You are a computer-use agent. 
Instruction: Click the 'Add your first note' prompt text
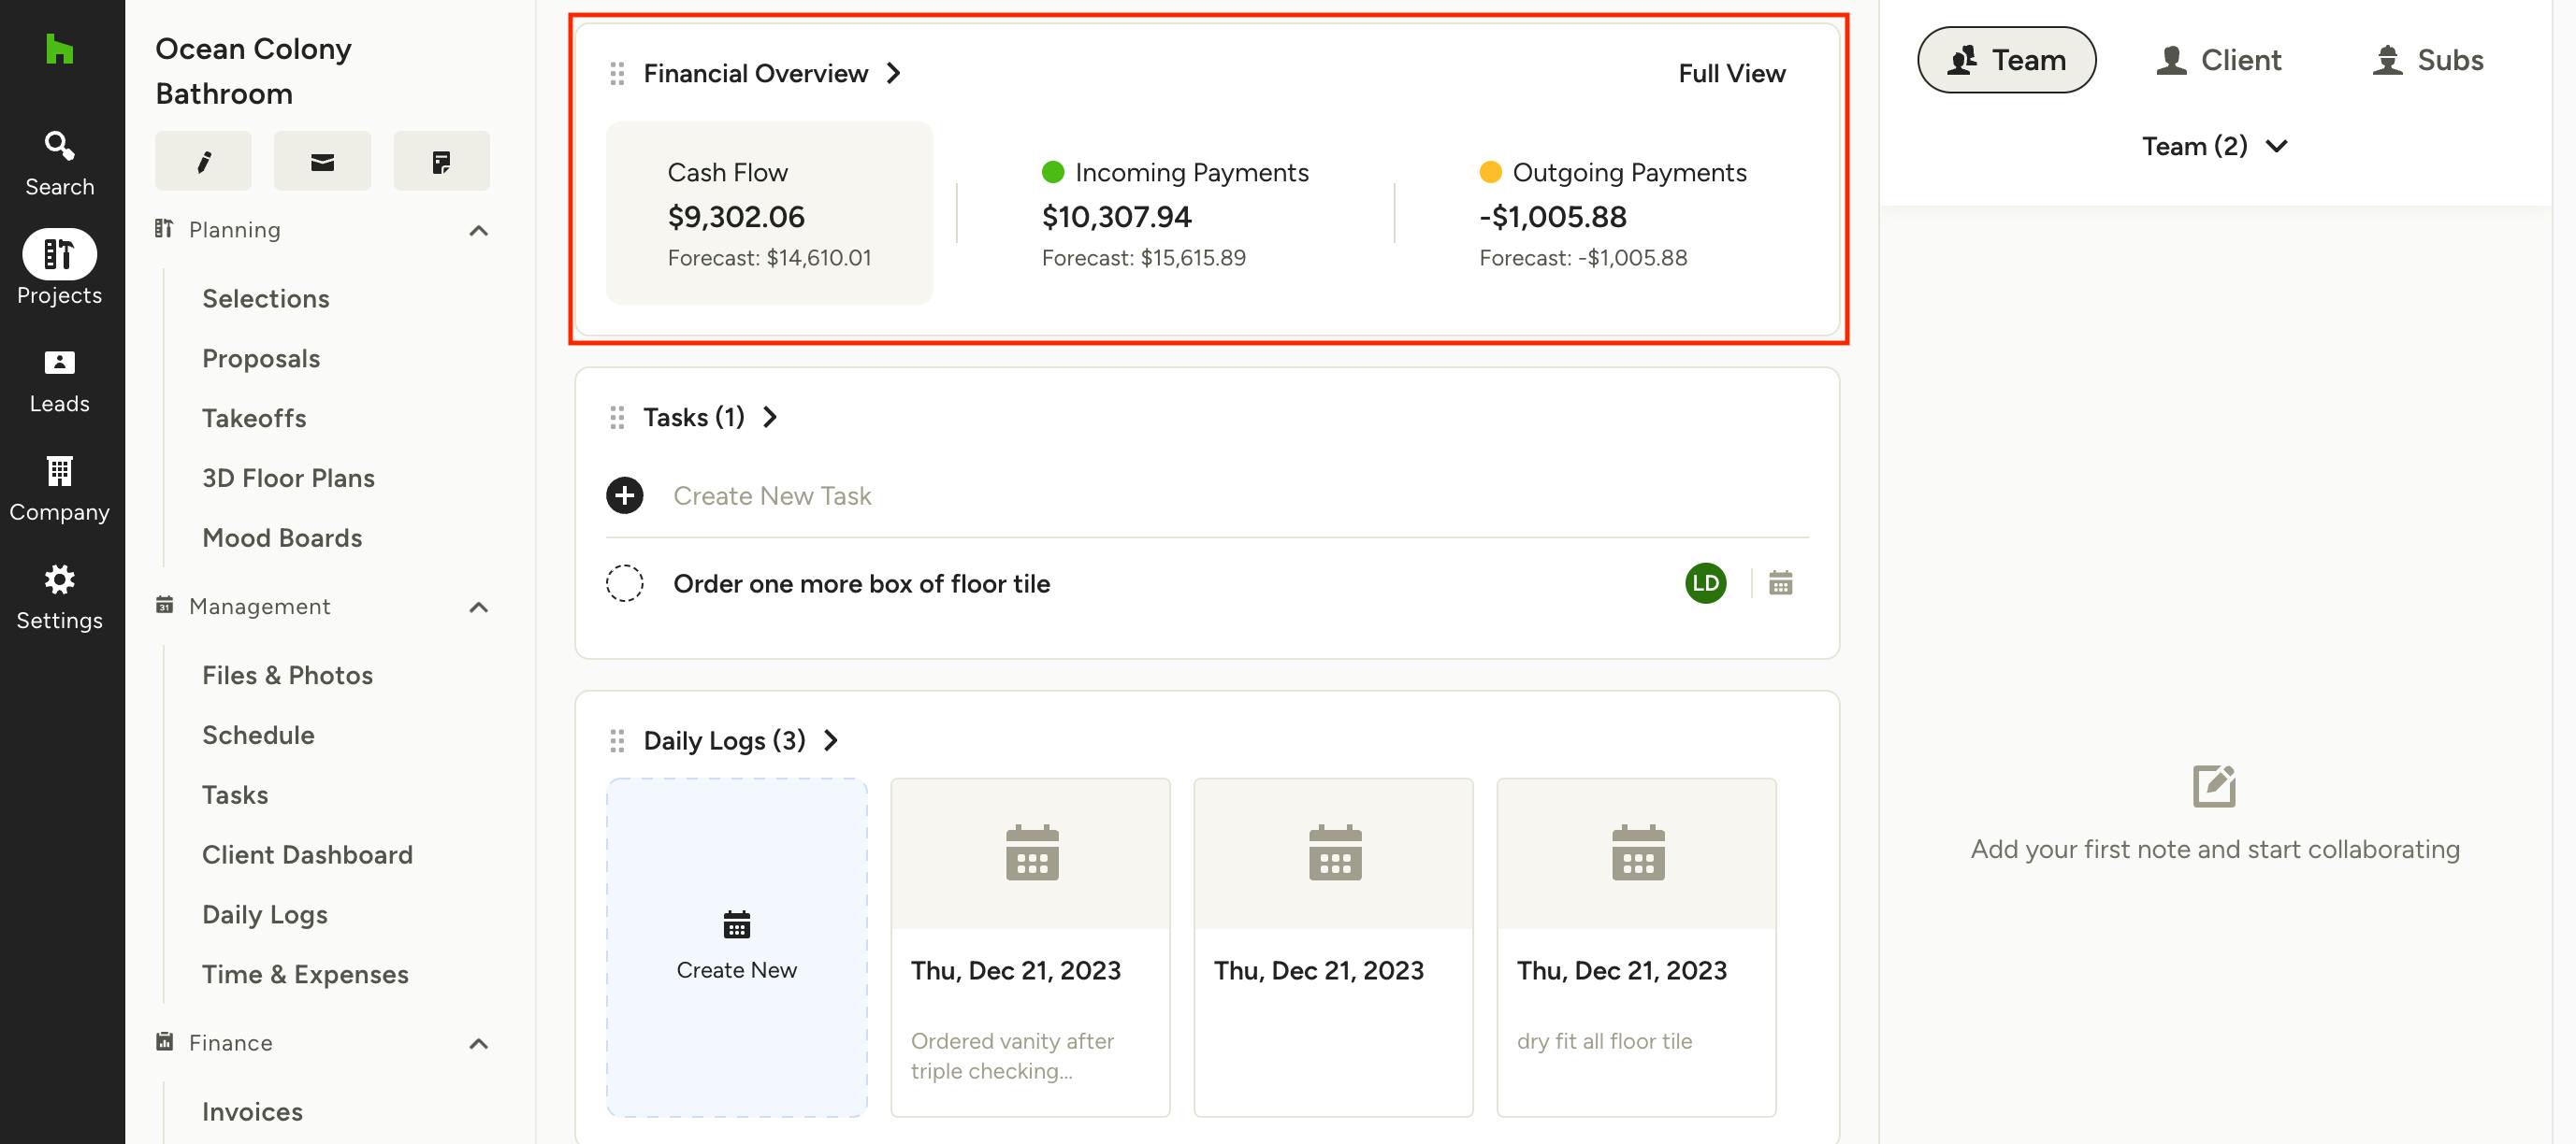2214,850
